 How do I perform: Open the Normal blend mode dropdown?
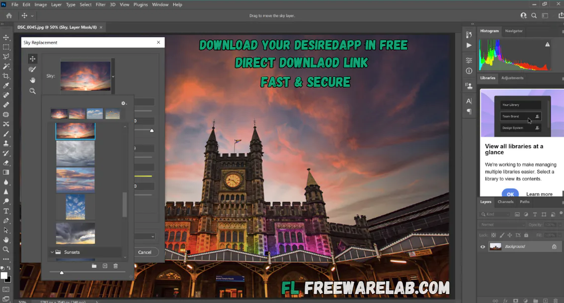503,225
